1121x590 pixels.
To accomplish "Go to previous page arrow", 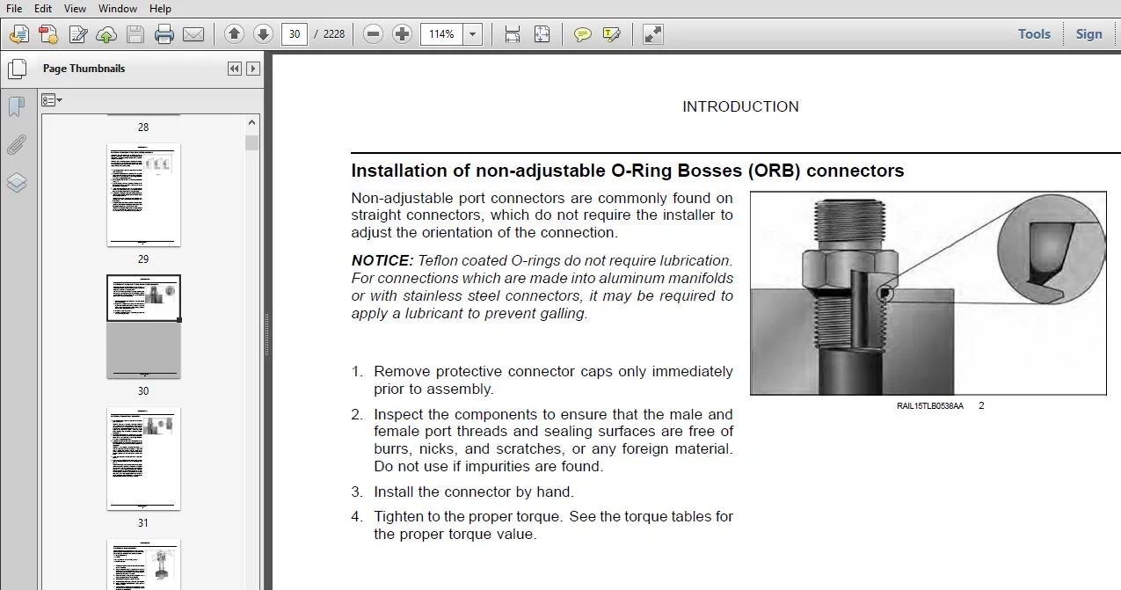I will [x=234, y=34].
